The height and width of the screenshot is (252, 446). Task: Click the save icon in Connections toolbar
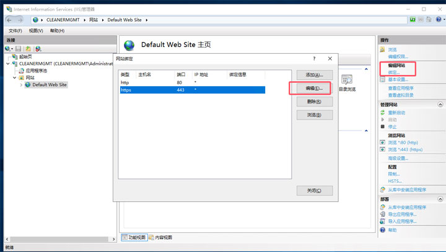pos(19,48)
